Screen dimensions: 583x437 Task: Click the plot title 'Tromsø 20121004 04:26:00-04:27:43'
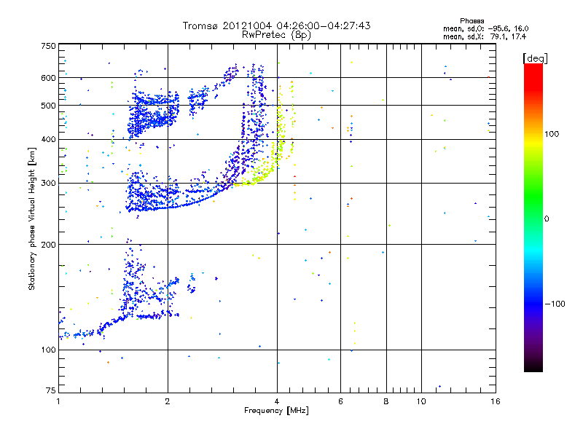point(276,25)
